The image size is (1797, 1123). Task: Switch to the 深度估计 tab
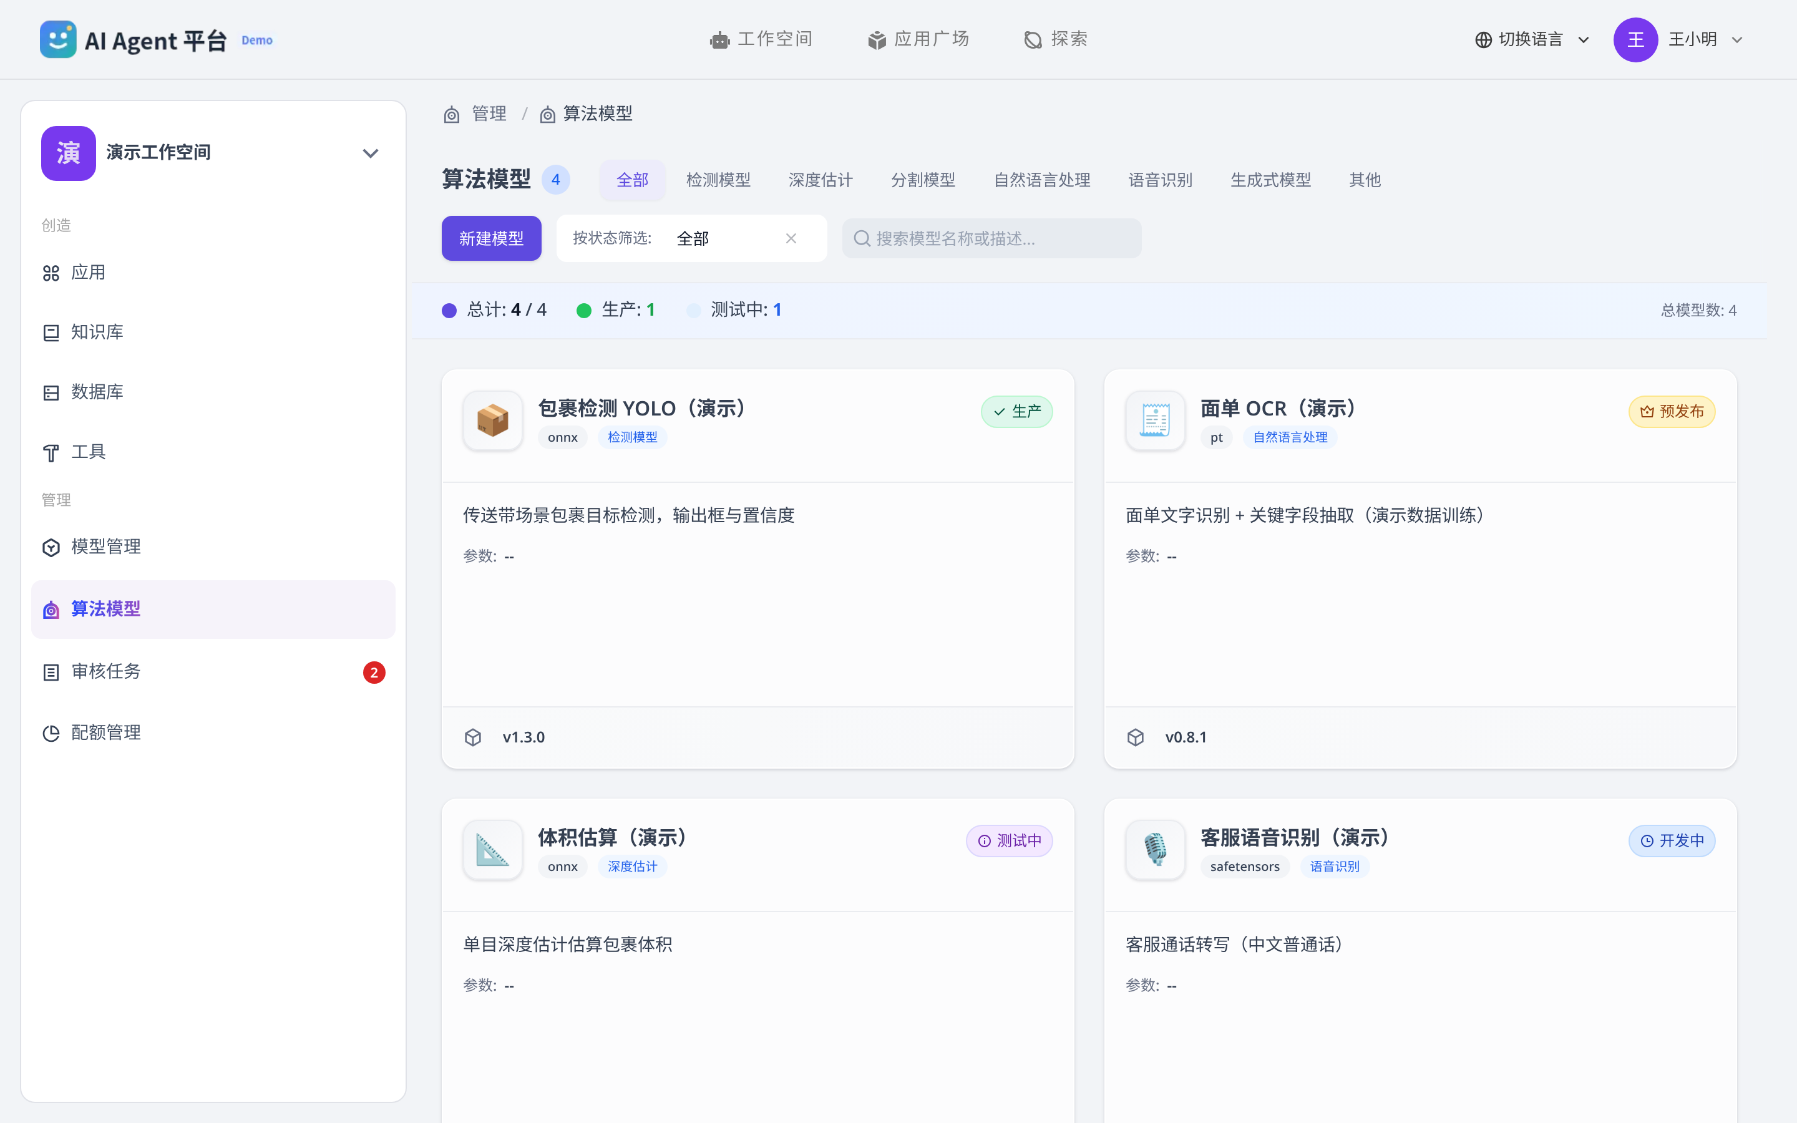(821, 180)
